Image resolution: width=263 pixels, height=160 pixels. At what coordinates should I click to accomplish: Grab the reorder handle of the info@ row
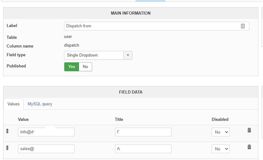click(7, 131)
